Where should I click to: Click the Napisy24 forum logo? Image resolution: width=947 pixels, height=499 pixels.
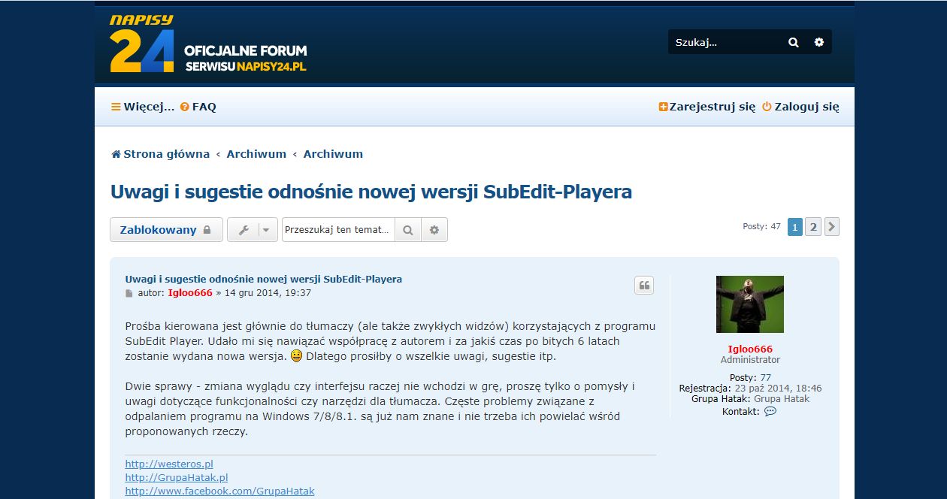point(208,44)
